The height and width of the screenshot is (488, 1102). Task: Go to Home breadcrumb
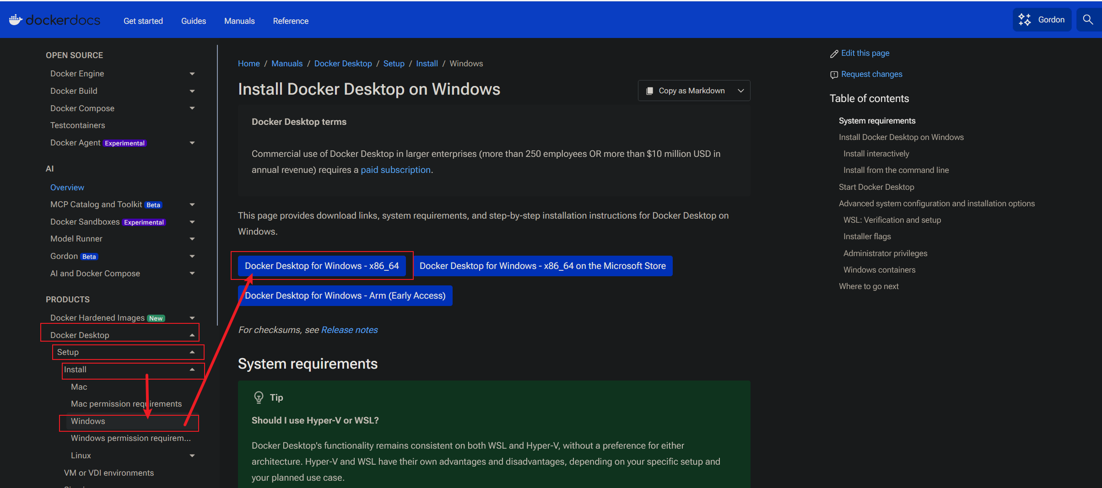click(x=249, y=64)
